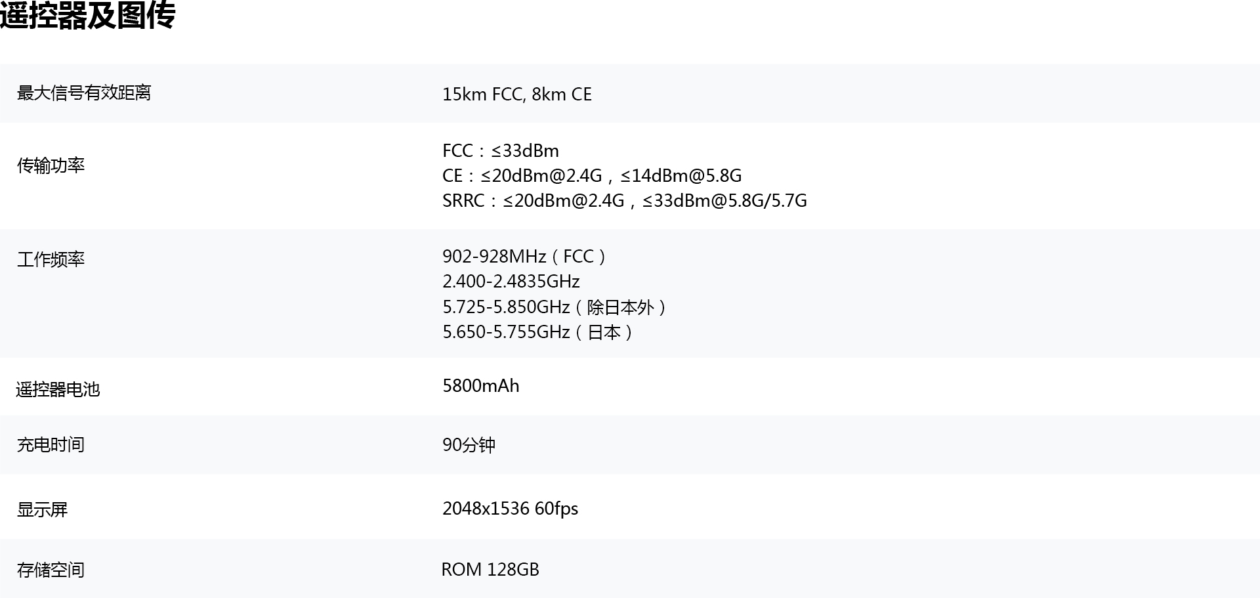
Task: Click the 5.650-5.755GHz (日本) line
Action: pyautogui.click(x=539, y=332)
